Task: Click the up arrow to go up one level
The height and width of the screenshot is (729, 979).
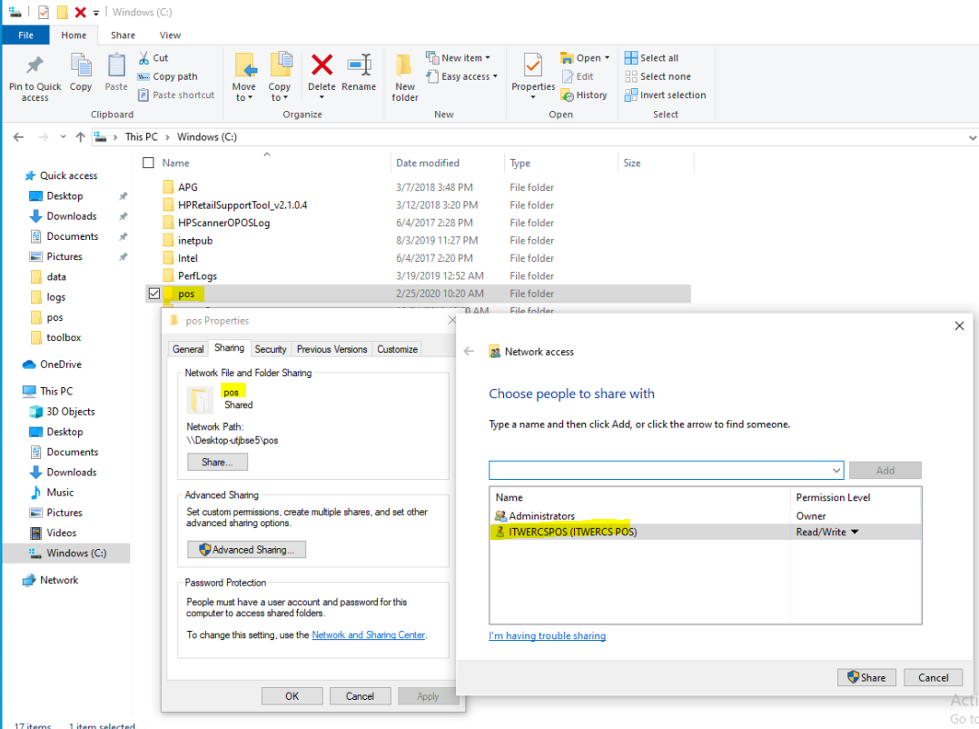Action: pyautogui.click(x=81, y=136)
